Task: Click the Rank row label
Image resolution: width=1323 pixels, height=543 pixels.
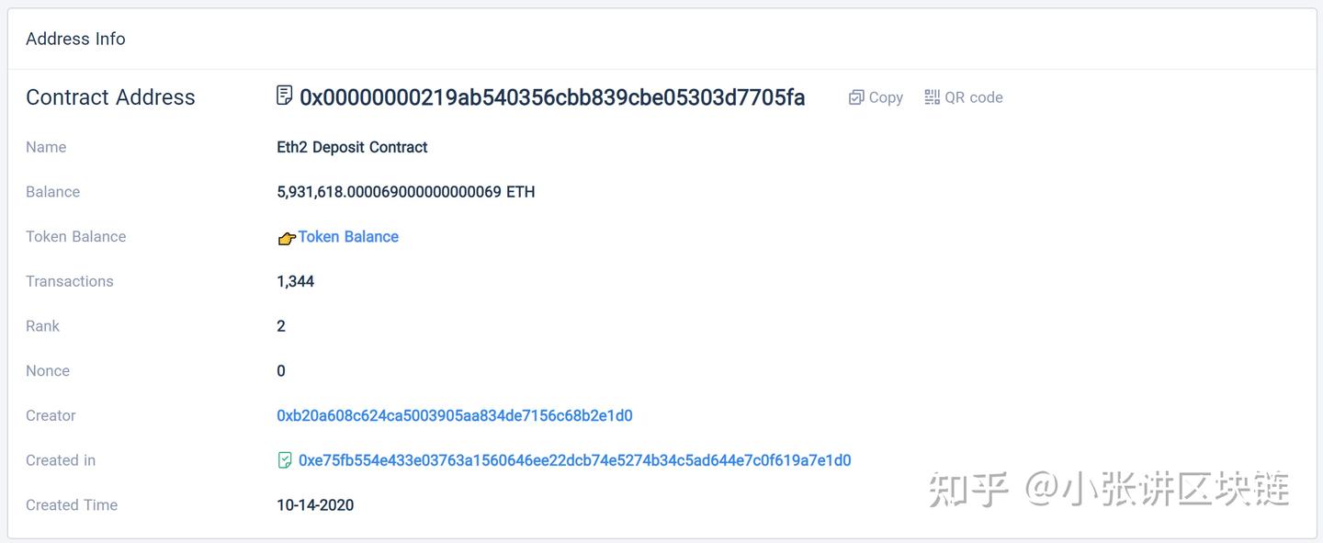Action: pos(42,326)
